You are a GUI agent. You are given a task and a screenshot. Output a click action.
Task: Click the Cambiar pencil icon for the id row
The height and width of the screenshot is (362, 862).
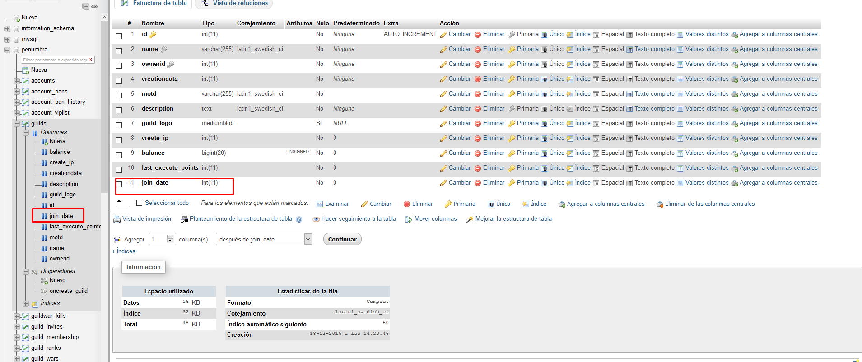pos(443,35)
